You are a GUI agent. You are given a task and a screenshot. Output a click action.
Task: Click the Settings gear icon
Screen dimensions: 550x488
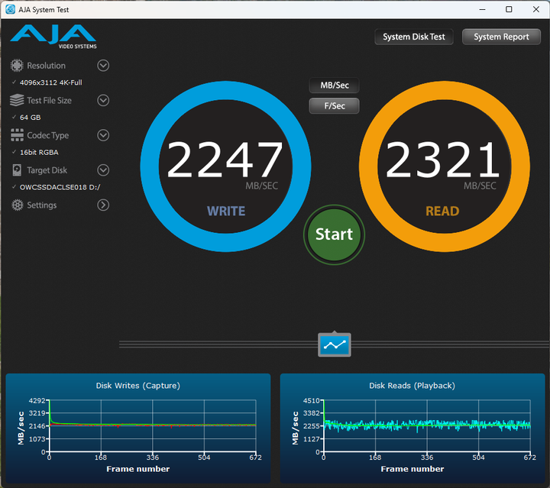pos(16,205)
